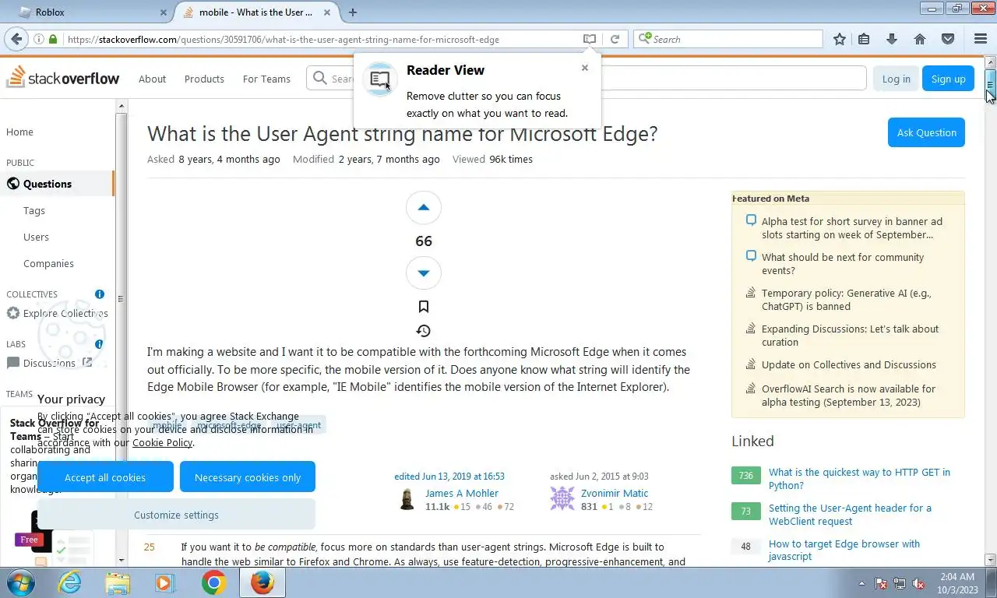Click Labs info icon
This screenshot has width=997, height=598.
tap(100, 344)
